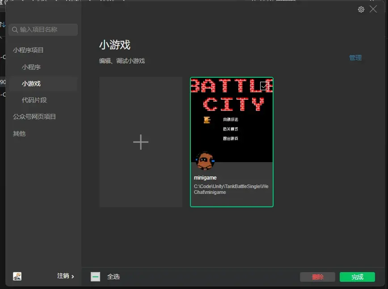Image resolution: width=388 pixels, height=289 pixels.
Task: Click the green 完成 button
Action: (357, 277)
